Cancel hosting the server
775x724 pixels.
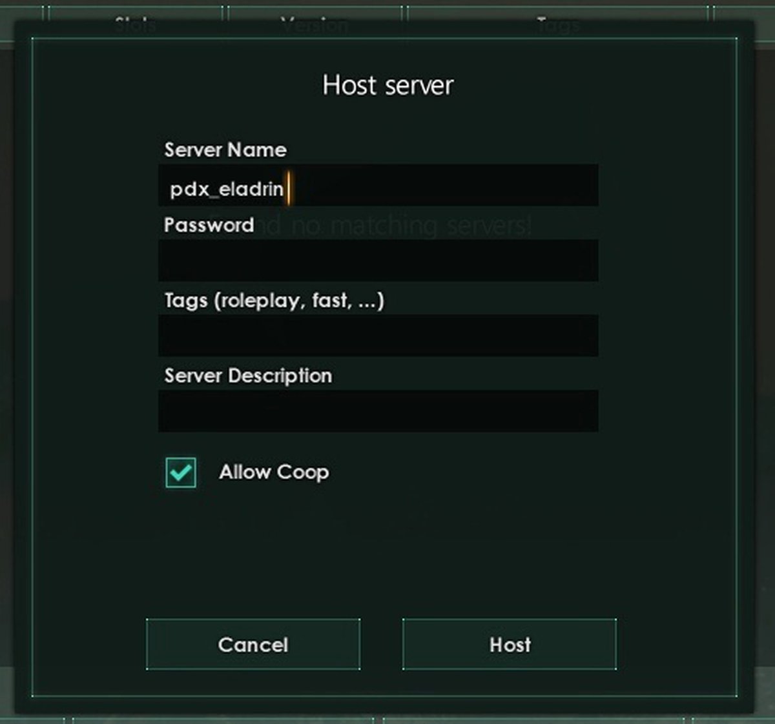[253, 644]
